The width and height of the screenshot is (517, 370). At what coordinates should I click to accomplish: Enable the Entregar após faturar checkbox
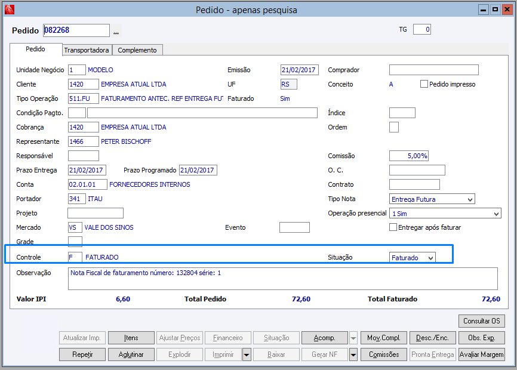coord(393,227)
